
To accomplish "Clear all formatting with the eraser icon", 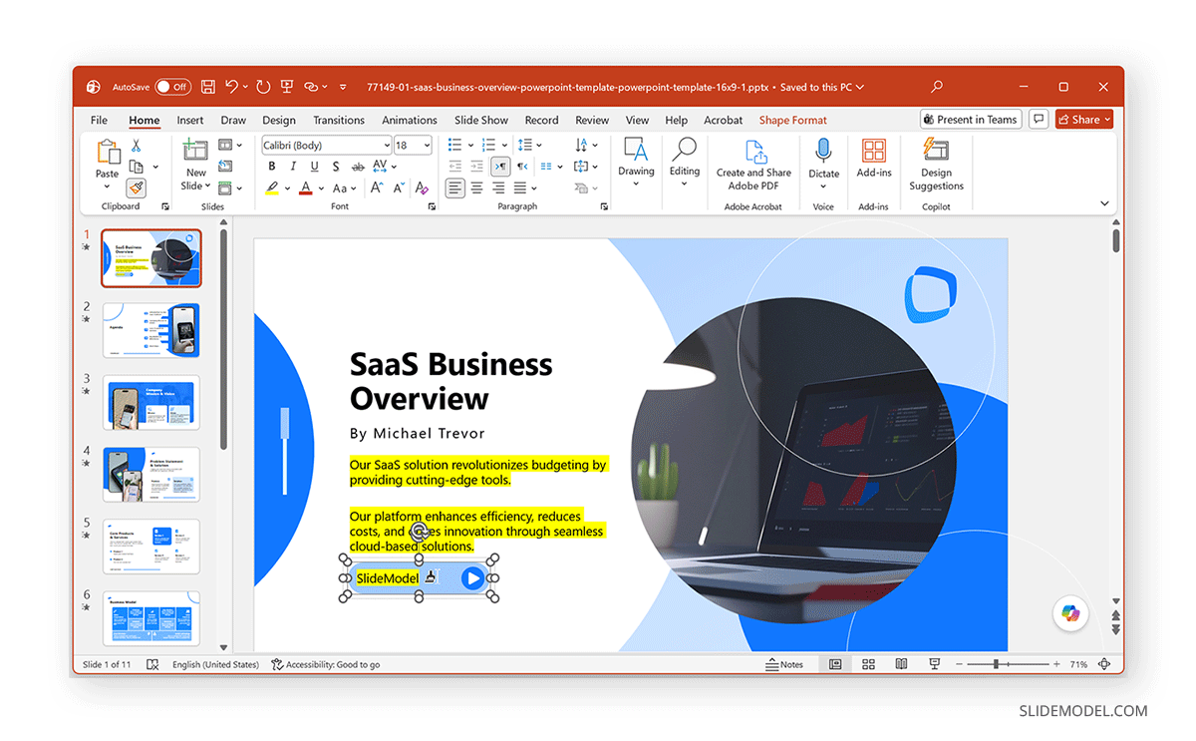I will click(422, 187).
